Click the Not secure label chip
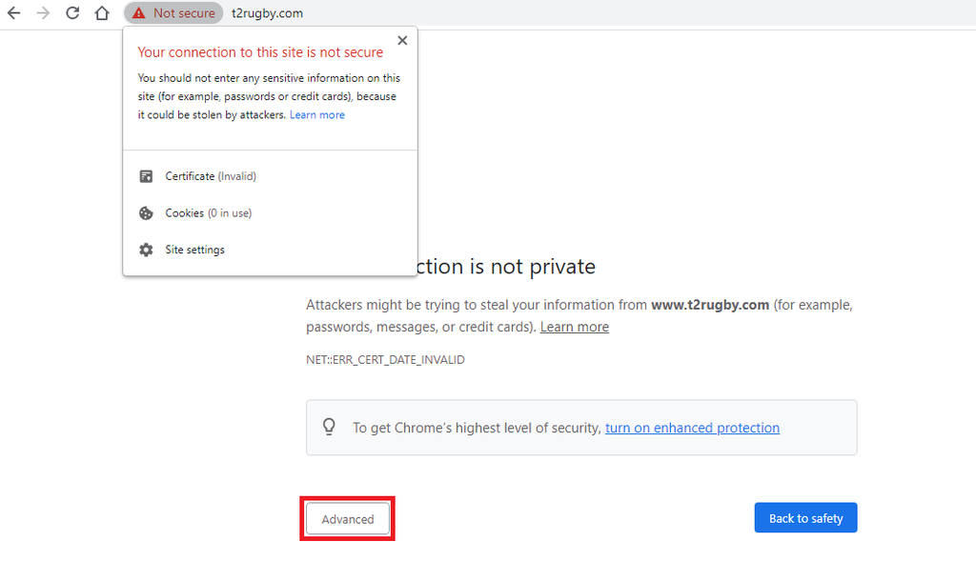Image resolution: width=976 pixels, height=562 pixels. pos(173,13)
